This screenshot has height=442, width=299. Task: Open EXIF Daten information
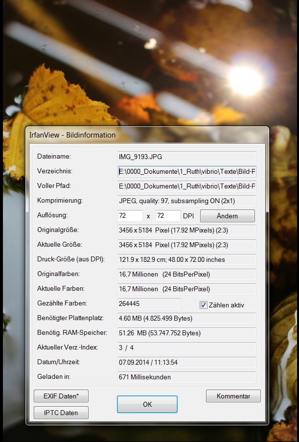(61, 396)
